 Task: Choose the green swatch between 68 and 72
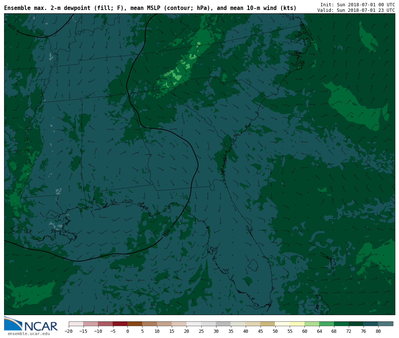pos(341,324)
